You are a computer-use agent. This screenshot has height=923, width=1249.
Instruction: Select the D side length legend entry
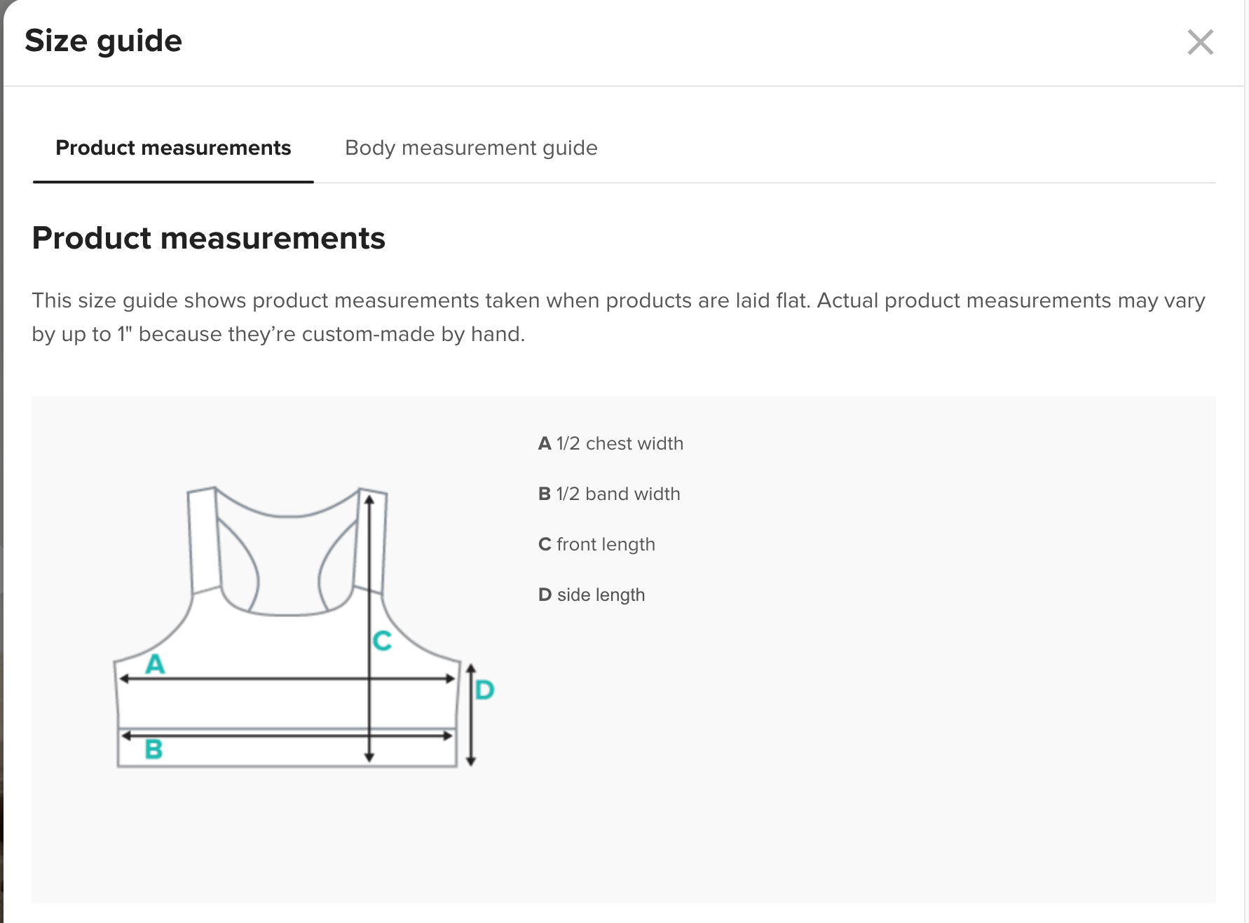click(592, 595)
